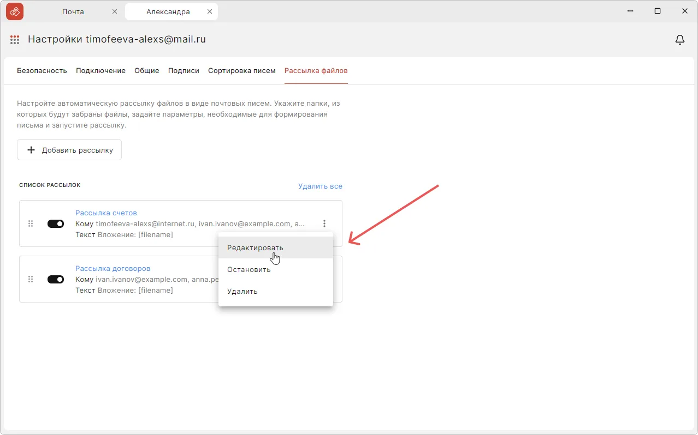Click the red mail app logo icon
This screenshot has width=698, height=435.
click(15, 11)
